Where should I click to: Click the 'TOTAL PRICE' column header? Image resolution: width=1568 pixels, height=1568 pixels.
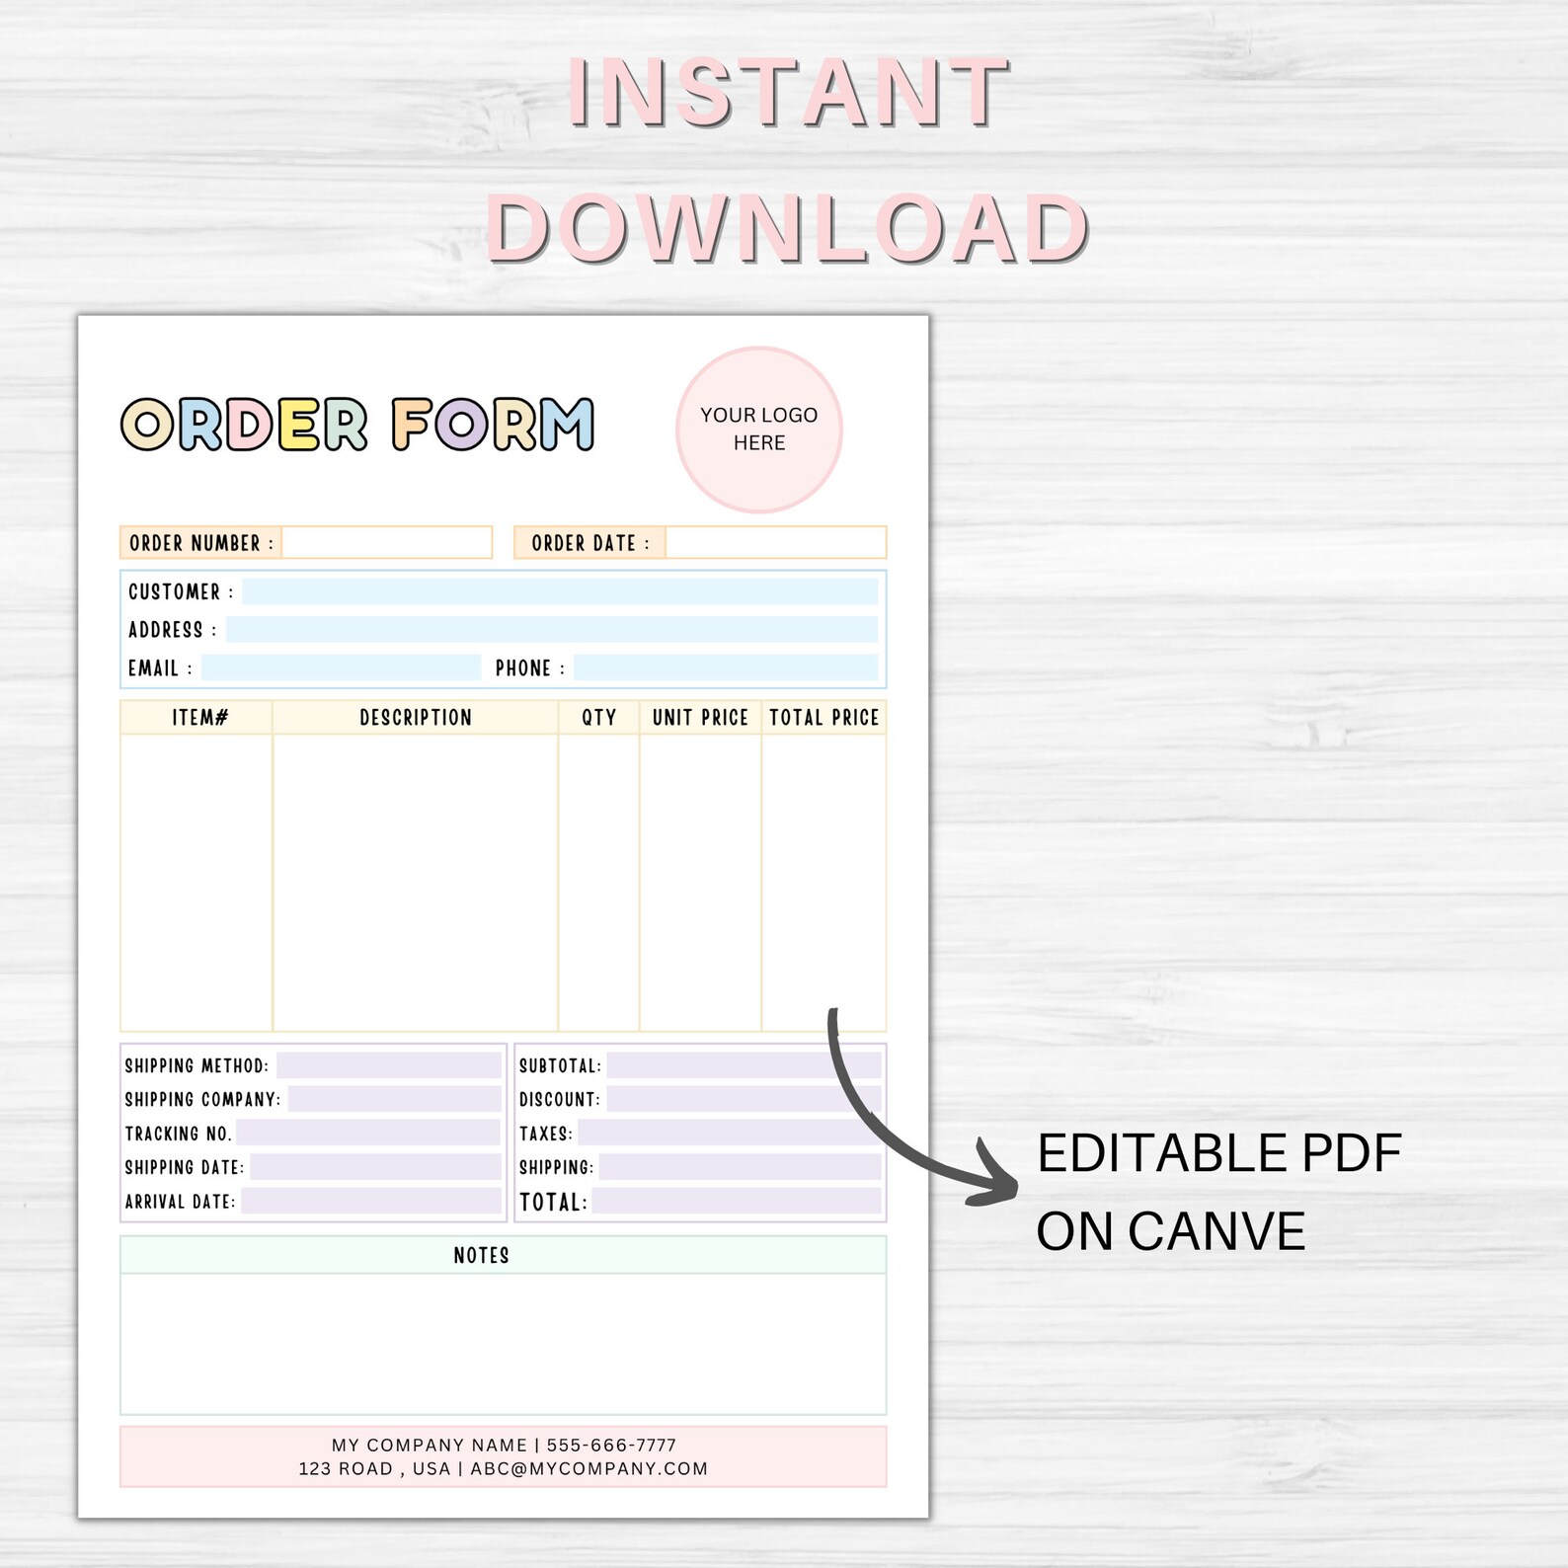pyautogui.click(x=824, y=718)
